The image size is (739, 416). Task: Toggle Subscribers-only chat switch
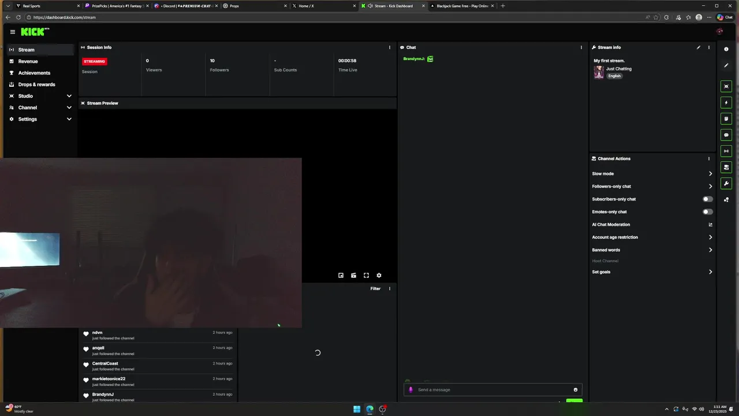click(707, 199)
